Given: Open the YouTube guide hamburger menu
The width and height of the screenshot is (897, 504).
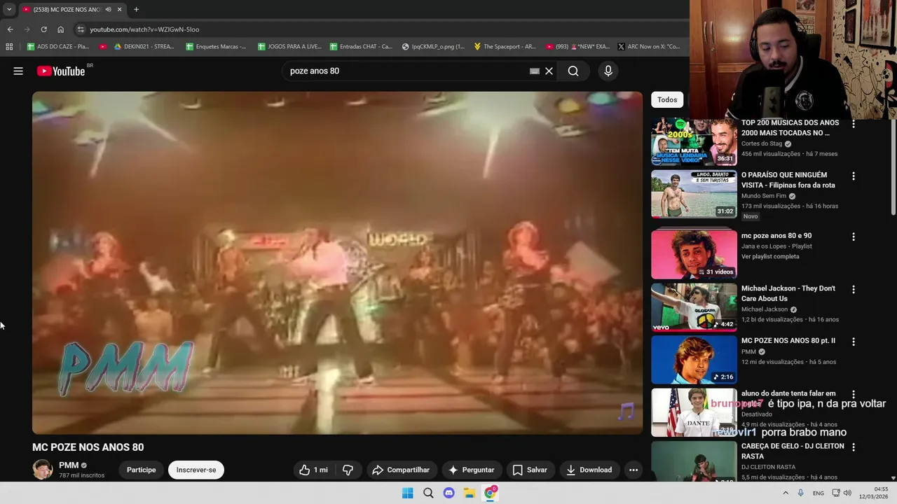Looking at the screenshot, I should pos(18,71).
